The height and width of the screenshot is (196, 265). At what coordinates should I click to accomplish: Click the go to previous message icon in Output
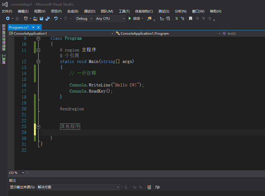[135, 187]
